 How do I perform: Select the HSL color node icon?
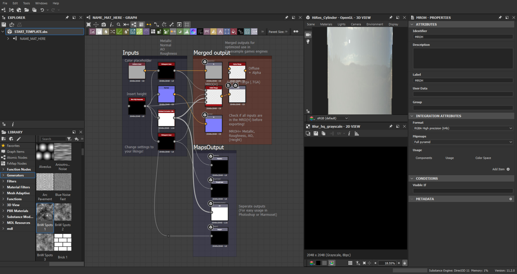[x=194, y=32]
